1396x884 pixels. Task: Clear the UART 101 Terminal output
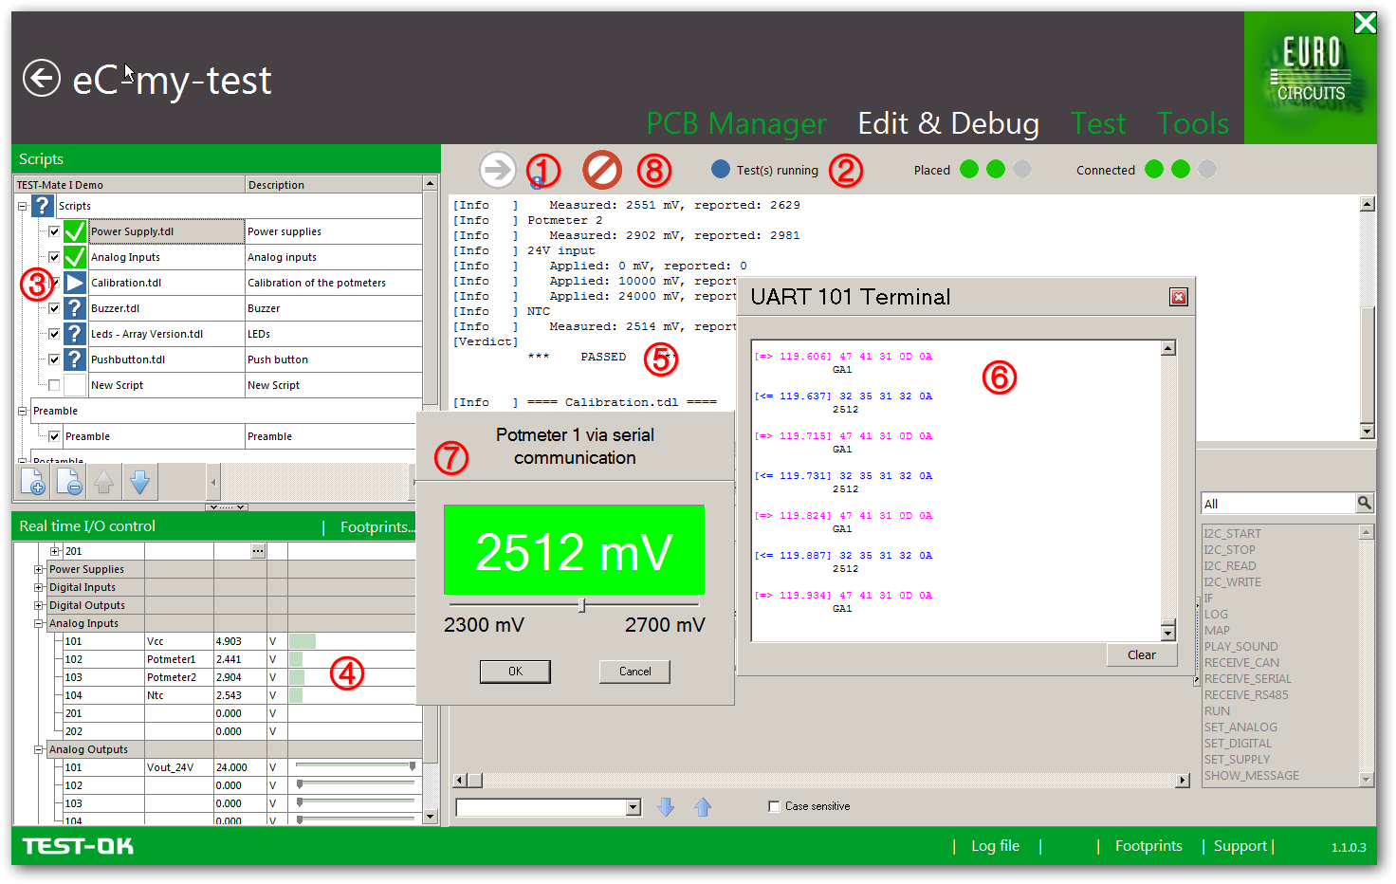(x=1142, y=655)
